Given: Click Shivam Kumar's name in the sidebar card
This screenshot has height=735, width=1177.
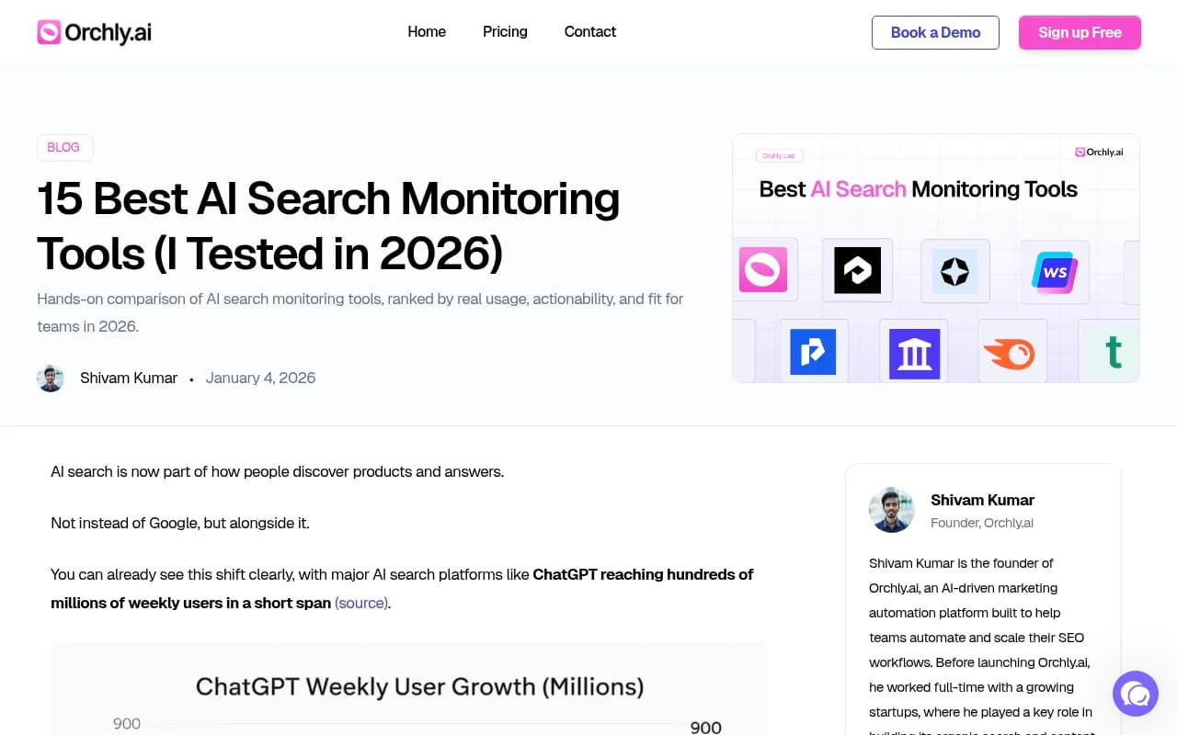Looking at the screenshot, I should click(982, 500).
